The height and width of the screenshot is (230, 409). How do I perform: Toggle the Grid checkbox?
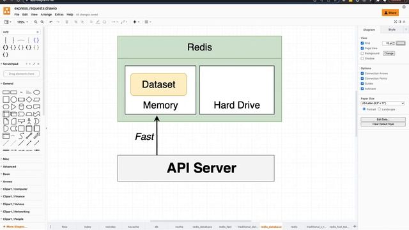pyautogui.click(x=362, y=43)
